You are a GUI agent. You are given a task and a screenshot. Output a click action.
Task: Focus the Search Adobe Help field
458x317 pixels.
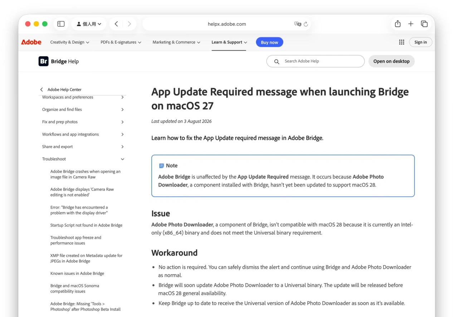pyautogui.click(x=316, y=61)
